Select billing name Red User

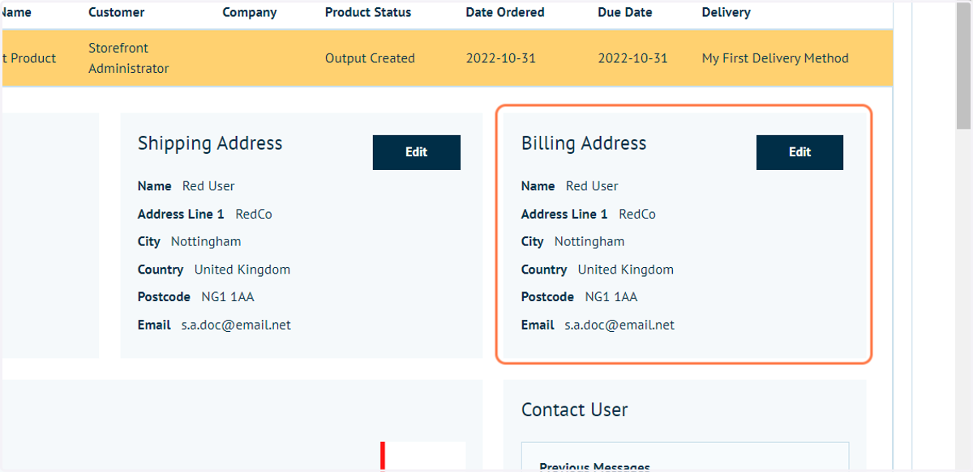click(x=592, y=186)
